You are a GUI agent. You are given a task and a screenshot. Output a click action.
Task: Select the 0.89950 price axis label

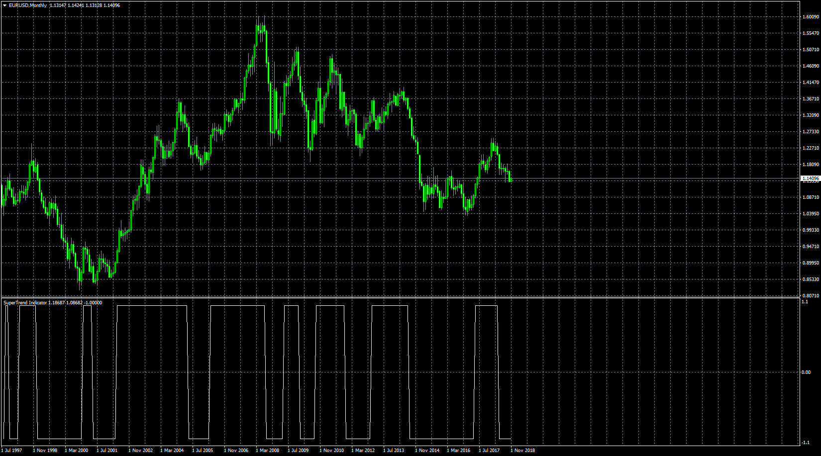tap(811, 263)
